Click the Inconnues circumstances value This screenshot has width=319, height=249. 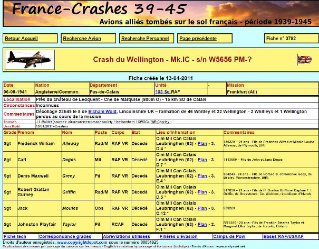click(47, 106)
